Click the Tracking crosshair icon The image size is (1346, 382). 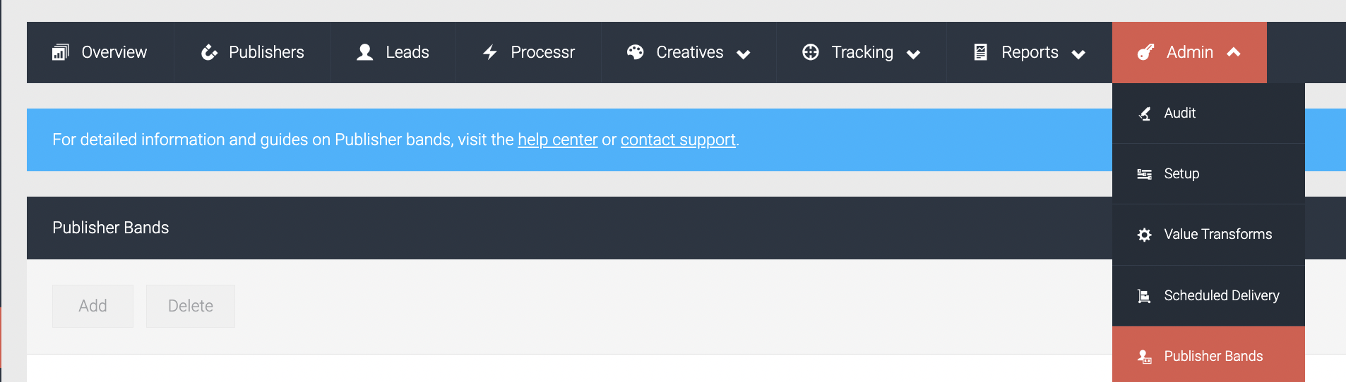tap(811, 52)
